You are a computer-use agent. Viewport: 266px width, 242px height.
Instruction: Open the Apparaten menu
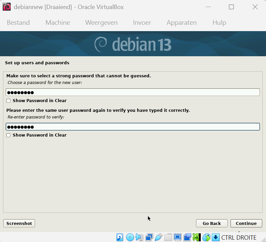coord(182,22)
